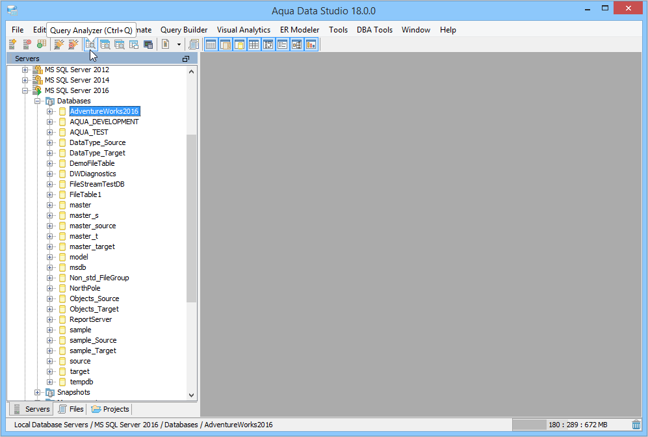
Task: Select the model database
Action: (79, 257)
